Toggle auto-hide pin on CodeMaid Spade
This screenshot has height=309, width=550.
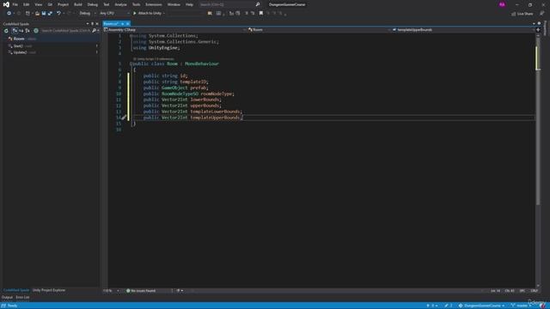pos(93,24)
